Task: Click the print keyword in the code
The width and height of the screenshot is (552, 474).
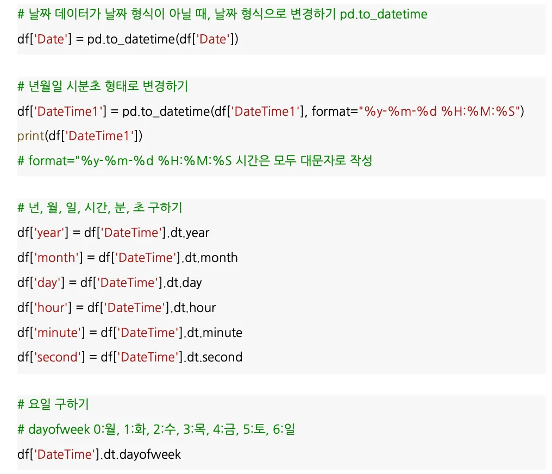Action: [31, 136]
